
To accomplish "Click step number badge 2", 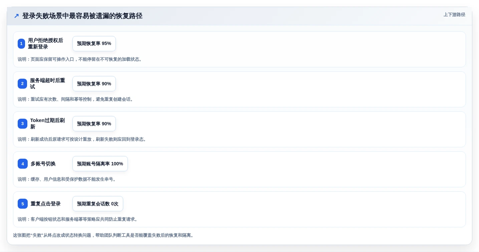I will click(x=22, y=84).
